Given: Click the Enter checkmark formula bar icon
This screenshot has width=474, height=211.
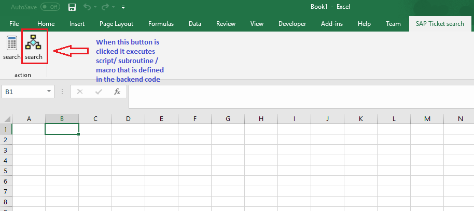Looking at the screenshot, I should (x=99, y=92).
